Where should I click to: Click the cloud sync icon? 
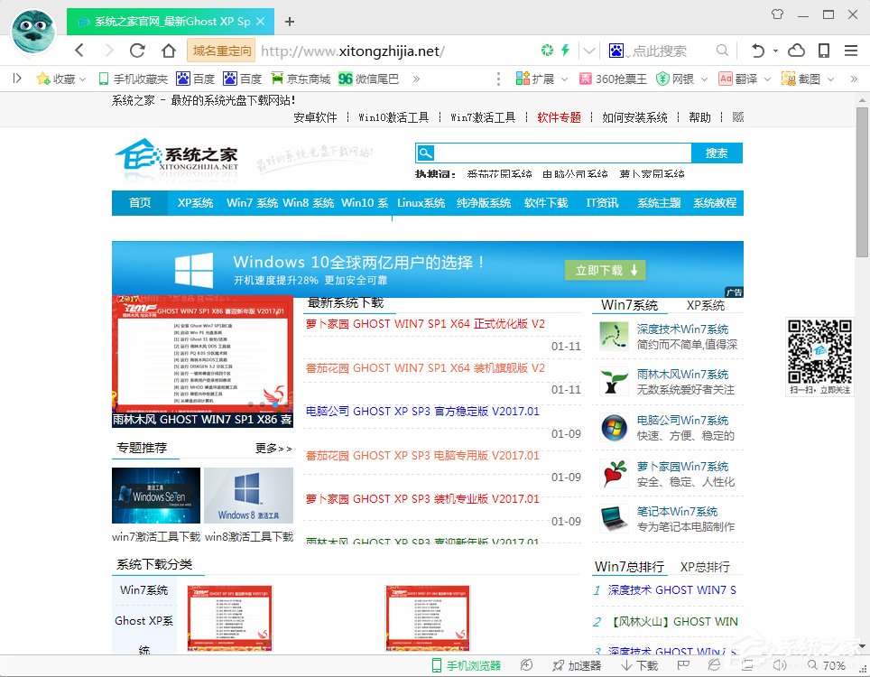tap(796, 51)
